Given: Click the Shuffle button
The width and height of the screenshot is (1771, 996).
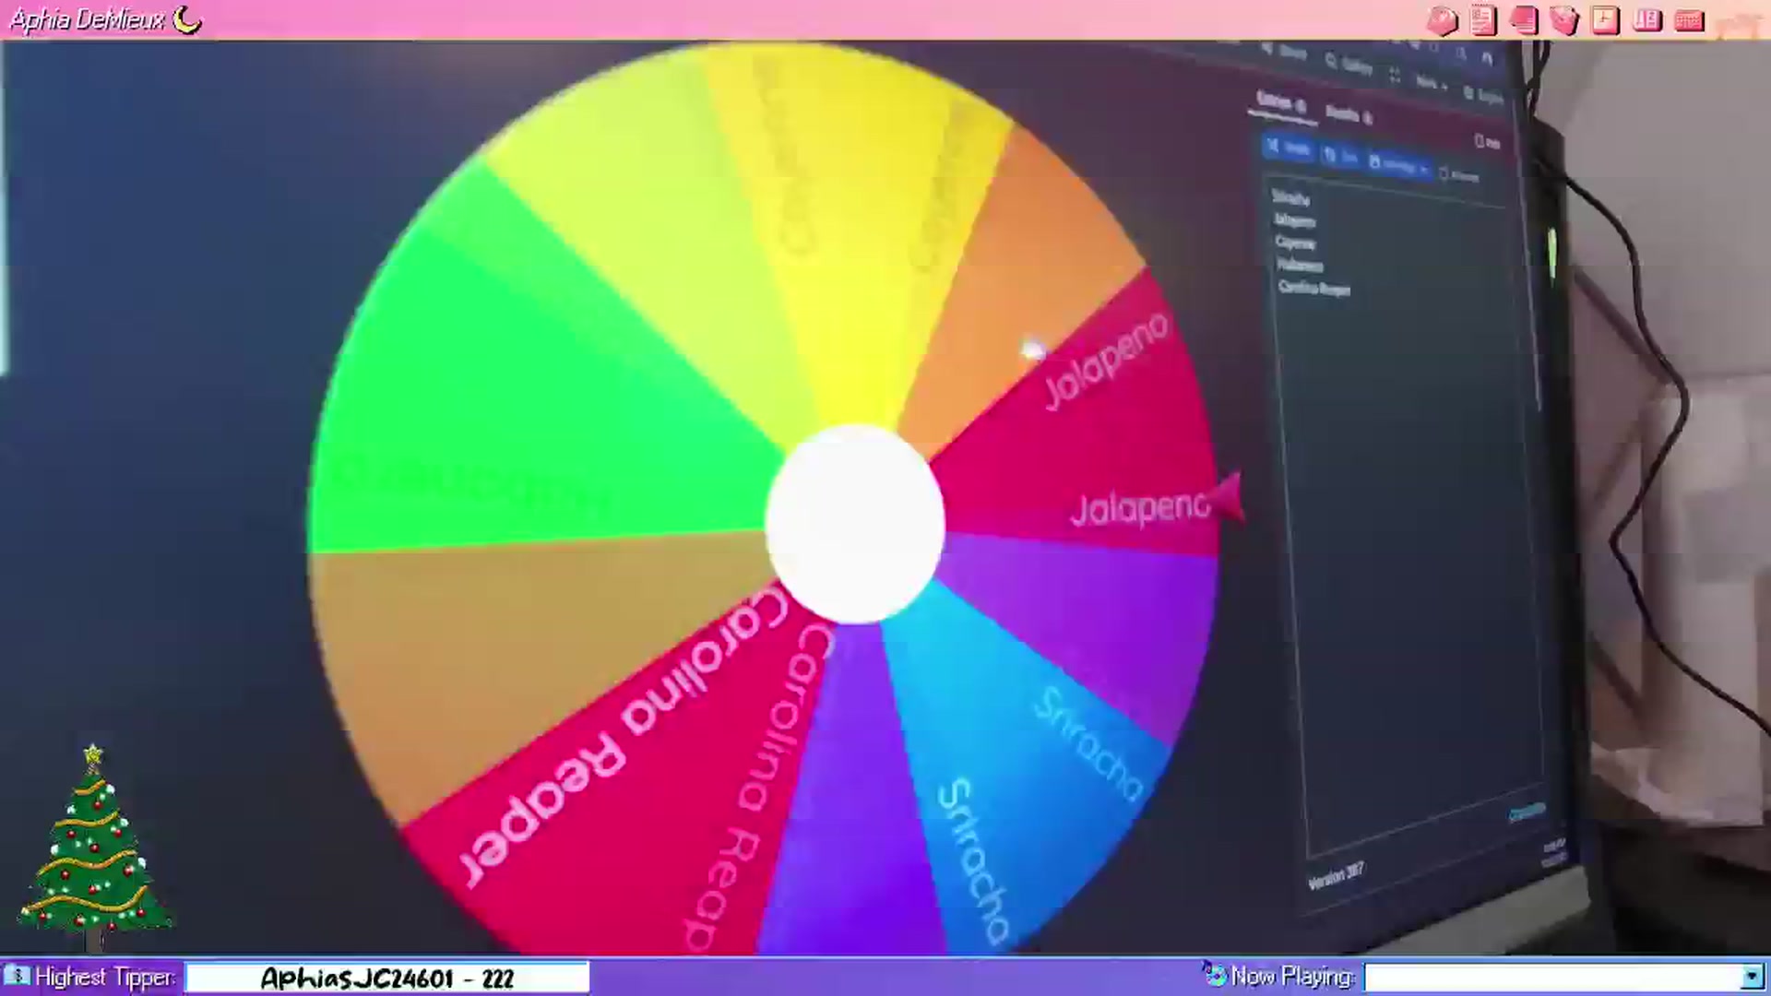Looking at the screenshot, I should [x=1289, y=148].
